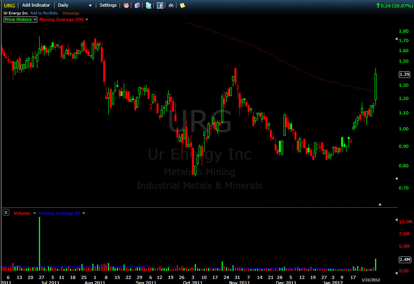Screen dimensions: 414x284
Task: Click the volume scale arrow near 10.0M
Action: tap(396, 220)
